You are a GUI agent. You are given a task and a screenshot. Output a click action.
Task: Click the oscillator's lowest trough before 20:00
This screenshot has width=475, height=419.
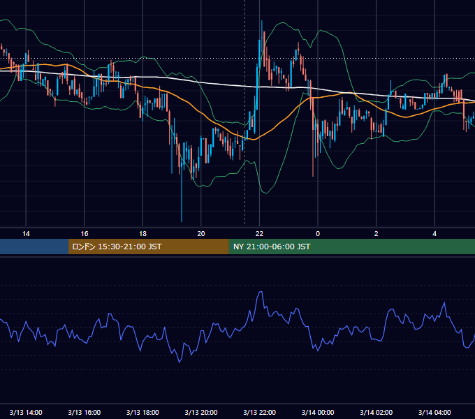[180, 362]
